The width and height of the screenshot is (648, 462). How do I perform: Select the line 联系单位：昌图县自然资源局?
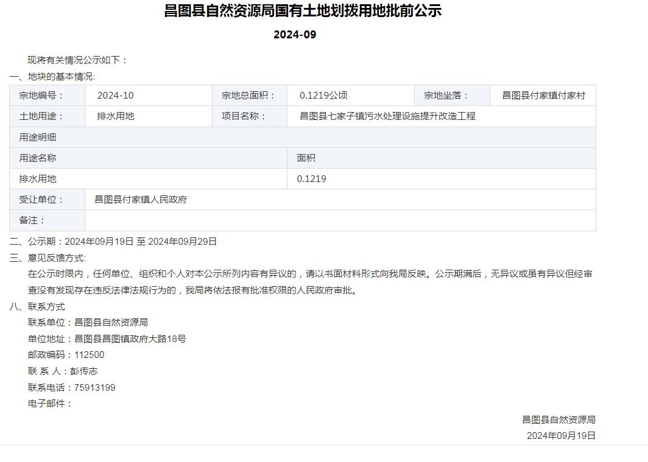tap(88, 323)
